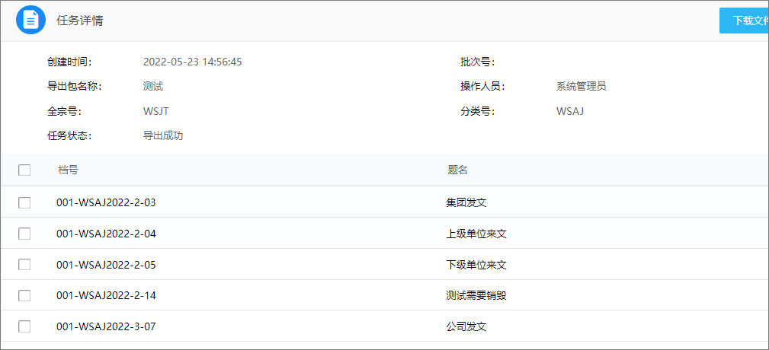Click the 题名 column header
Viewport: 769px width, 350px height.
(457, 170)
